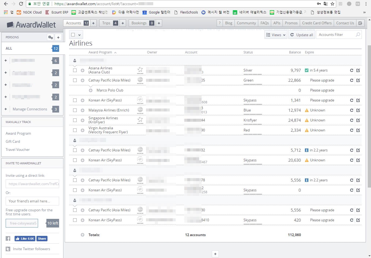Screen dimensions: 371x258
Task: Tick the Korean Air 420 balance checkbox
Action: [75, 220]
